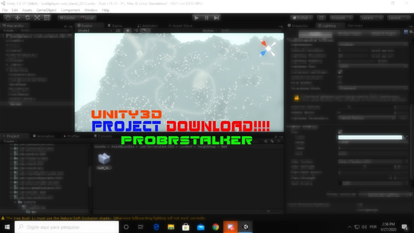Click the taskbar search box

coord(67,227)
